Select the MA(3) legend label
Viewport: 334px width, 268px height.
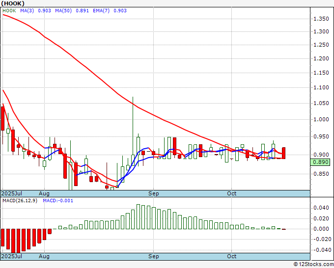click(x=27, y=10)
